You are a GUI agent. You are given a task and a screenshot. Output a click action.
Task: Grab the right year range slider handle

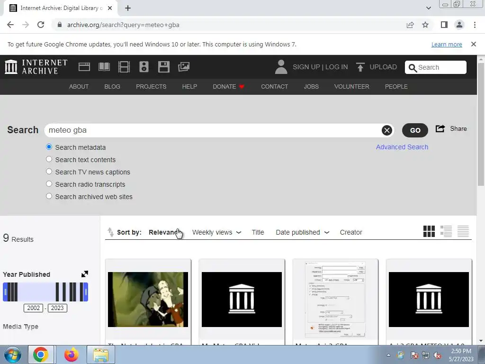coord(86,292)
